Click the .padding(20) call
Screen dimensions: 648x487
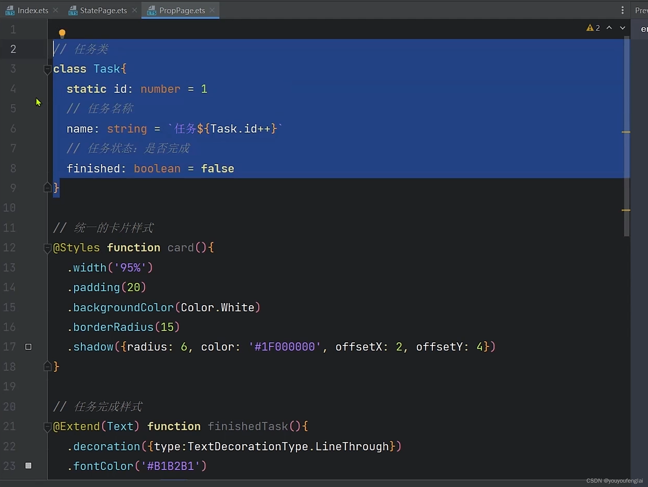tap(106, 287)
